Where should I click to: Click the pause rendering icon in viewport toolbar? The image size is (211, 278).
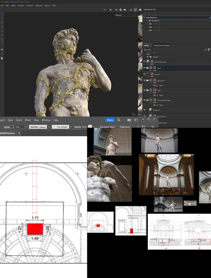(x=110, y=10)
